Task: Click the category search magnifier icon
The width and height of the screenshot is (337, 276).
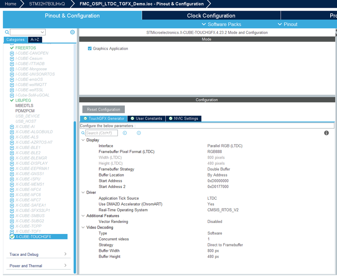Action: (7, 32)
